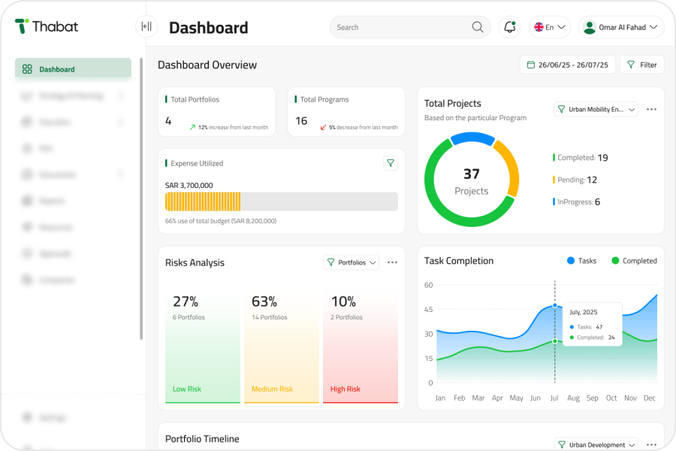This screenshot has height=451, width=676.
Task: Open the Expense Utilized filter icon
Action: point(390,163)
